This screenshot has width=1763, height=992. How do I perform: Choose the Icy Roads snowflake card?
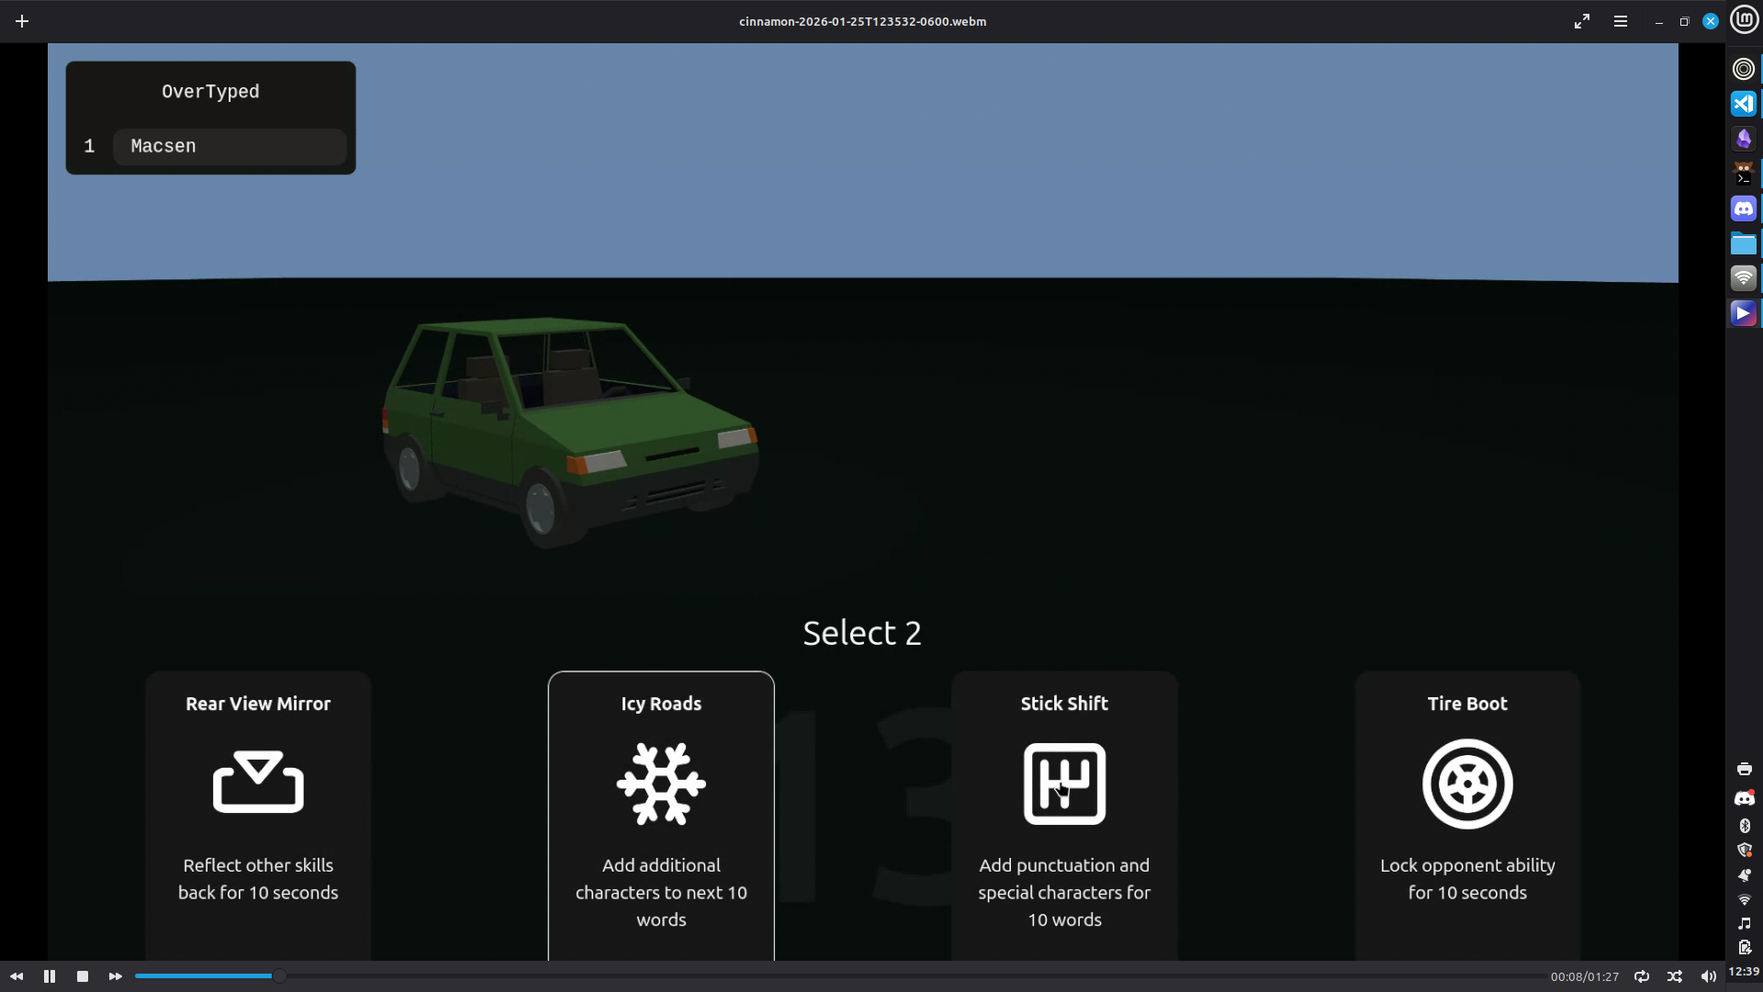coord(661,783)
